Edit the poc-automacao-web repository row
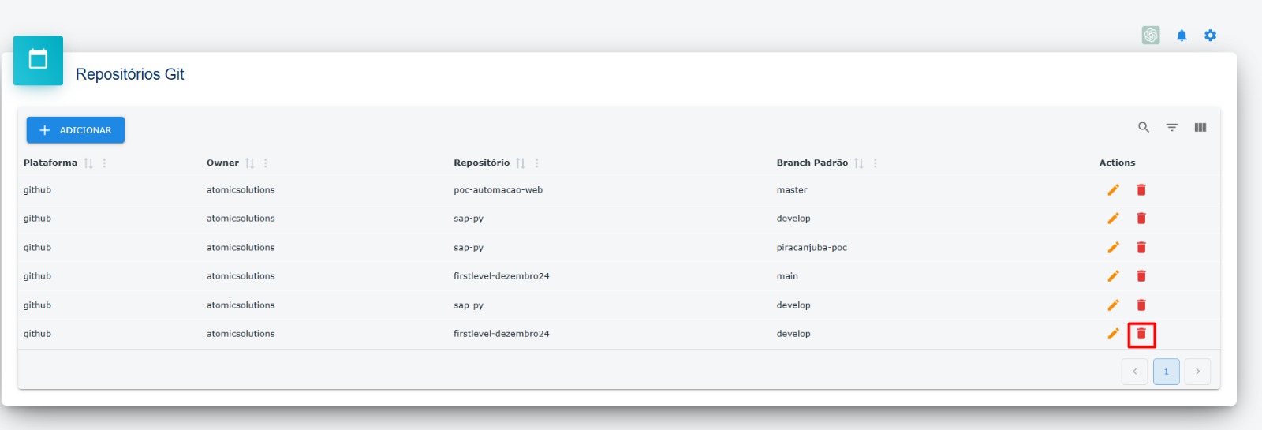This screenshot has height=430, width=1262. [1113, 190]
